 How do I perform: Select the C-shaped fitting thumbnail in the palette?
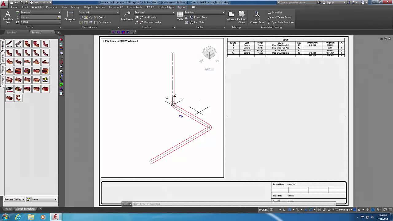(18, 98)
